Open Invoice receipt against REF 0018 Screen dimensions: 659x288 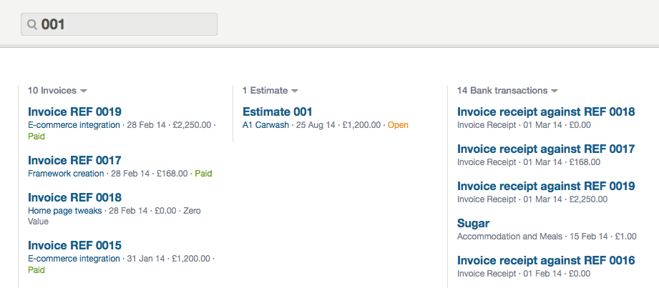click(x=546, y=111)
